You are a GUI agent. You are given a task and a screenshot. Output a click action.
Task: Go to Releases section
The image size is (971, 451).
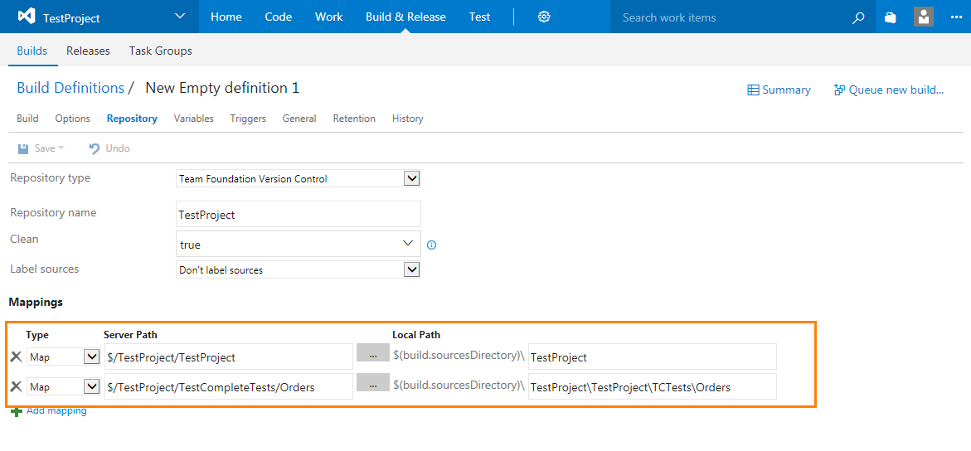pos(88,51)
